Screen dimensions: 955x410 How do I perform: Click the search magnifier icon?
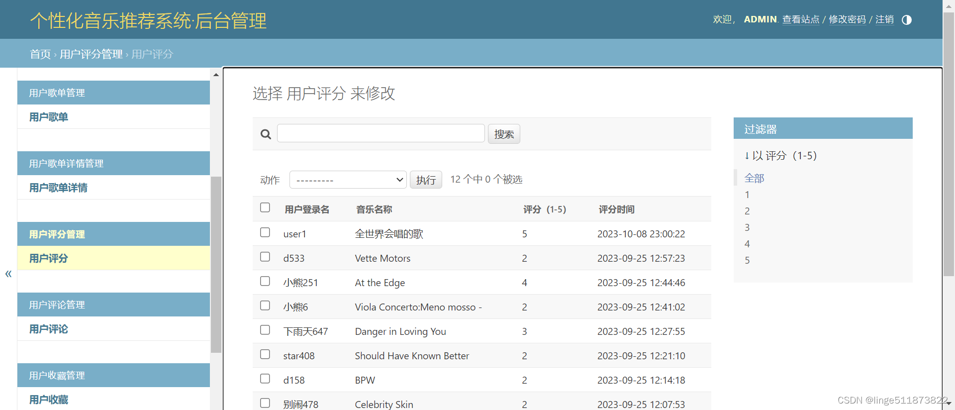(266, 134)
